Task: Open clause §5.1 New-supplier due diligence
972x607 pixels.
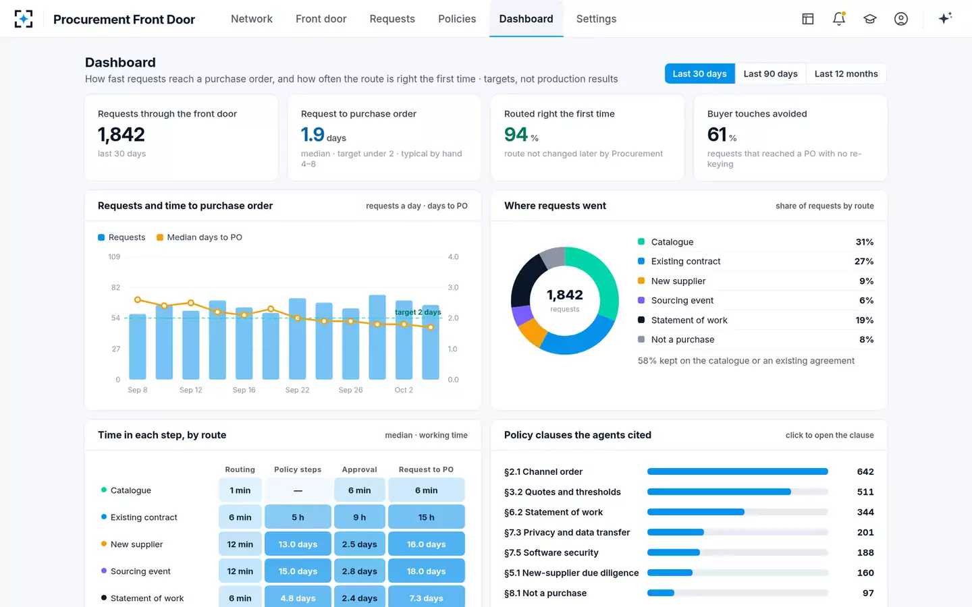Action: (689, 573)
